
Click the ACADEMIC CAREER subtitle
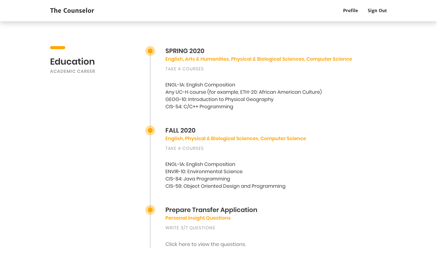tap(73, 71)
